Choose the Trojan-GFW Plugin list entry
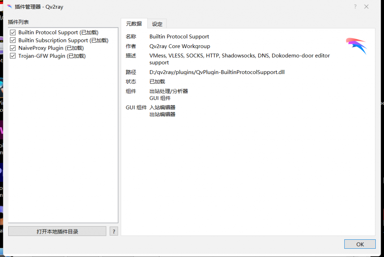This screenshot has width=384, height=257. coord(52,56)
